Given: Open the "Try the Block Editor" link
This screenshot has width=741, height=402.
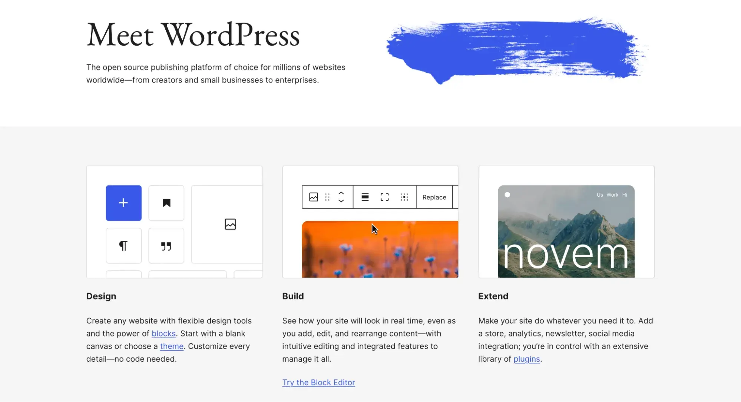Looking at the screenshot, I should (318, 382).
